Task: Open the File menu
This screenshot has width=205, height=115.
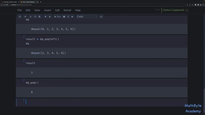Action: (20, 10)
